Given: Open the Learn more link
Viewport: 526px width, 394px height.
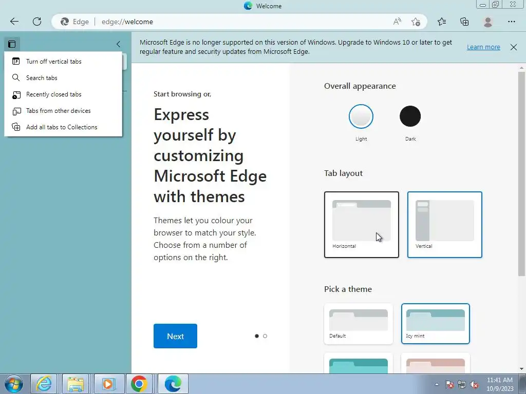Looking at the screenshot, I should pyautogui.click(x=483, y=47).
